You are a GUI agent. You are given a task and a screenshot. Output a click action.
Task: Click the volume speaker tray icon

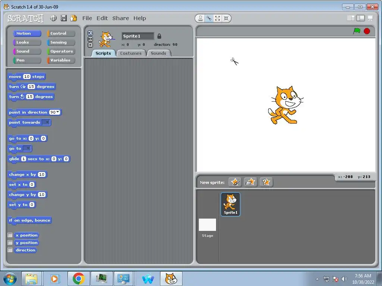coord(344,279)
